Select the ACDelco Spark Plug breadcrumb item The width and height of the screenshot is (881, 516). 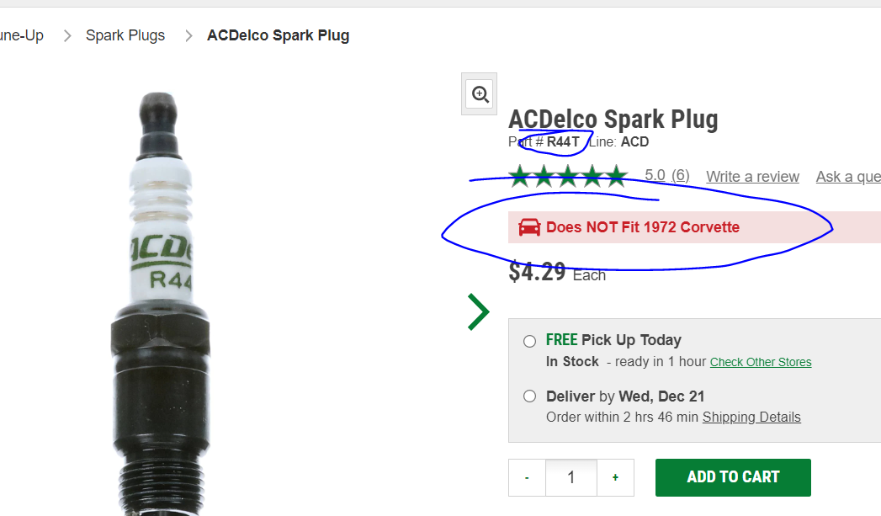tap(278, 35)
